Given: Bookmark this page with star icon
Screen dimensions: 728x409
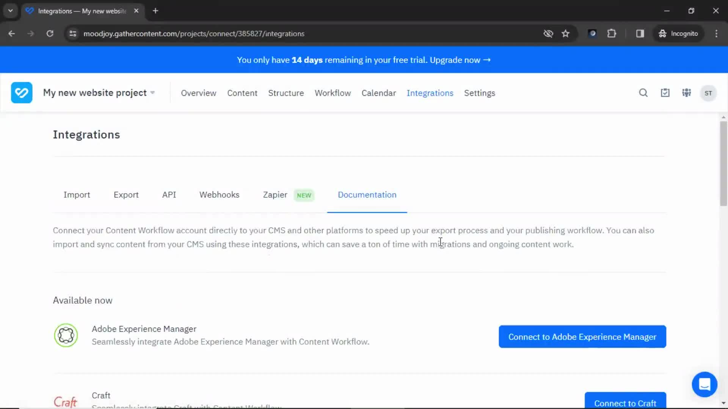Looking at the screenshot, I should tap(565, 34).
